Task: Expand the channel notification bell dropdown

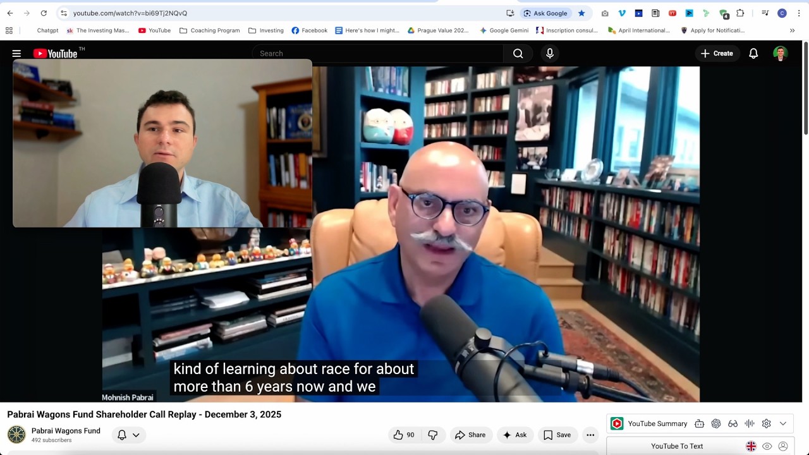Action: pos(129,435)
